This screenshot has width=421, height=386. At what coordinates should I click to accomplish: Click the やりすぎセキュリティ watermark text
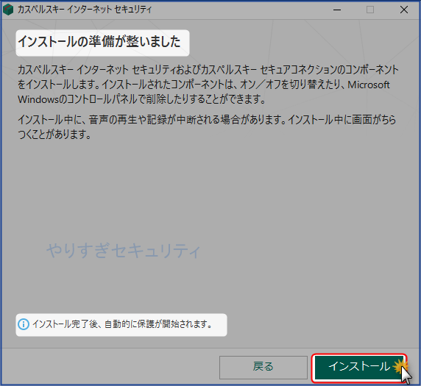tap(124, 251)
